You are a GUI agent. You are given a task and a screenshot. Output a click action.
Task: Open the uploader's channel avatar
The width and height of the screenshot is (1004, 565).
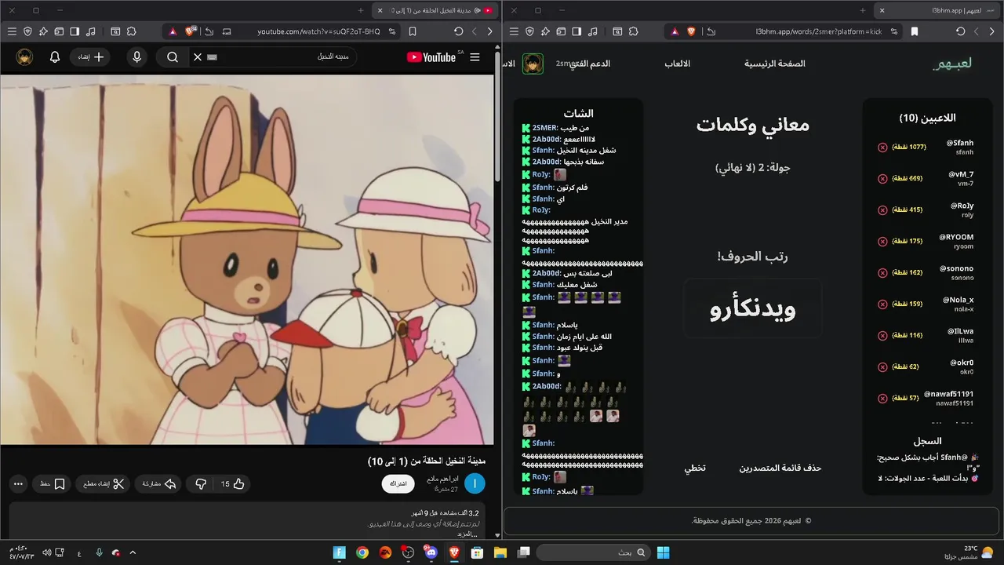click(x=475, y=483)
